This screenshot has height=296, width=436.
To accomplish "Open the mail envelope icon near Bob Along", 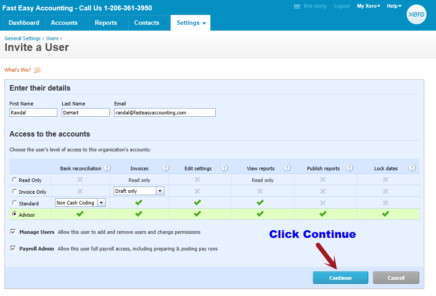I will tap(297, 6).
